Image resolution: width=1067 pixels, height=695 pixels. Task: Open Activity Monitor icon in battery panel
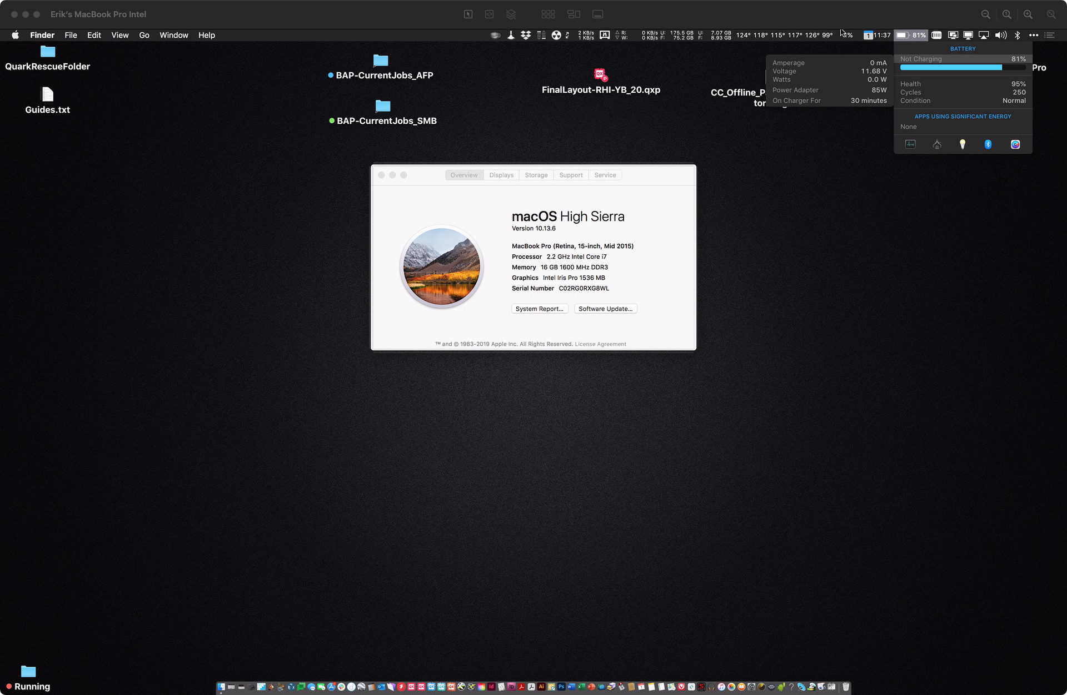[910, 144]
